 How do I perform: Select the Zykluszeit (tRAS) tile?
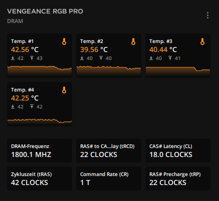[x=40, y=178]
